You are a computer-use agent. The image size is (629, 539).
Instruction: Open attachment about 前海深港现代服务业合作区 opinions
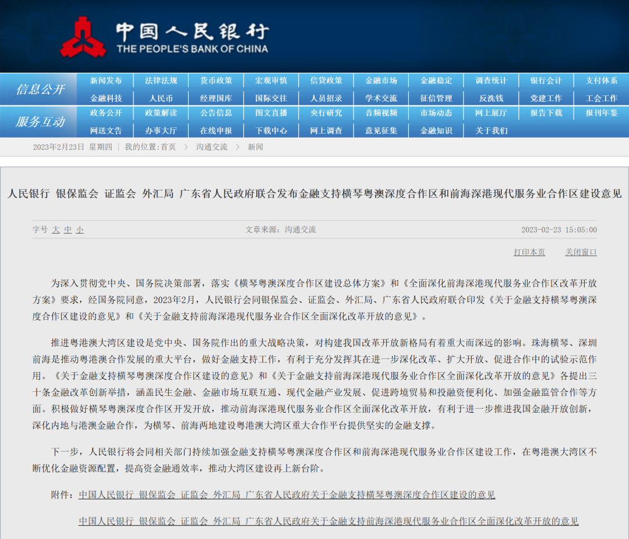click(328, 522)
